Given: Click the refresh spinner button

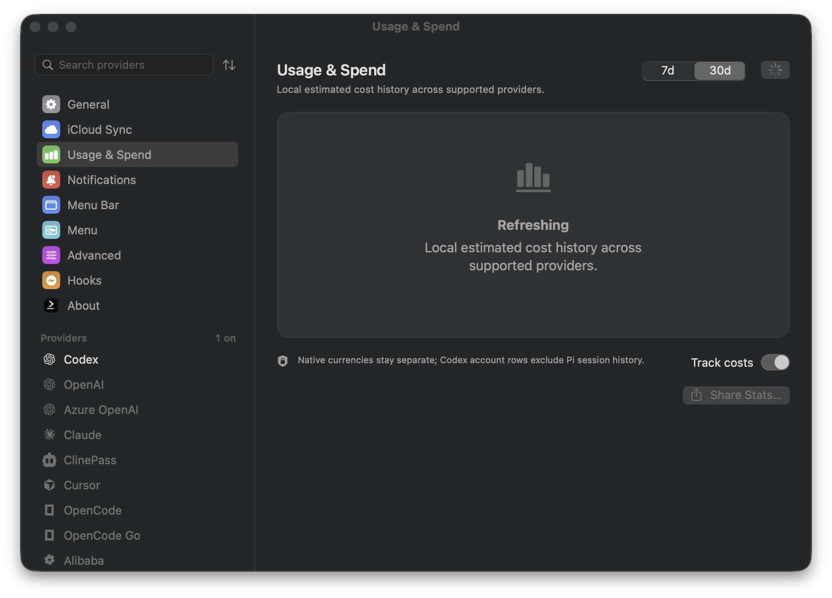Looking at the screenshot, I should (775, 70).
